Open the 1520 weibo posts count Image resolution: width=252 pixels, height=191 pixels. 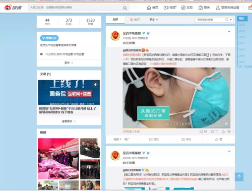click(90, 22)
